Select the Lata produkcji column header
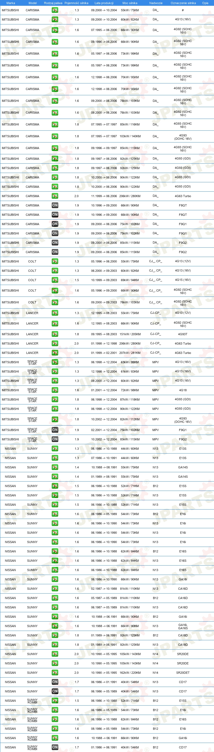Image resolution: width=214 pixels, height=752 pixels. coord(104,3)
